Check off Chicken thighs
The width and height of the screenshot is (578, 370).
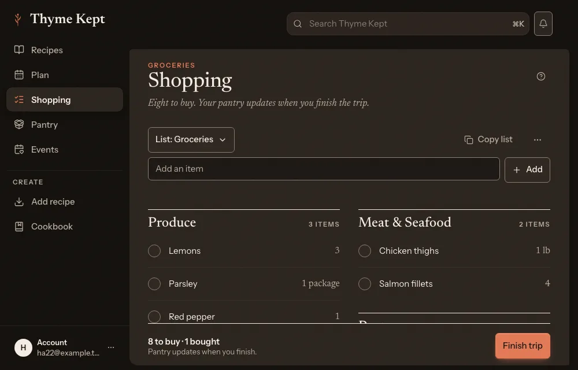pyautogui.click(x=365, y=251)
